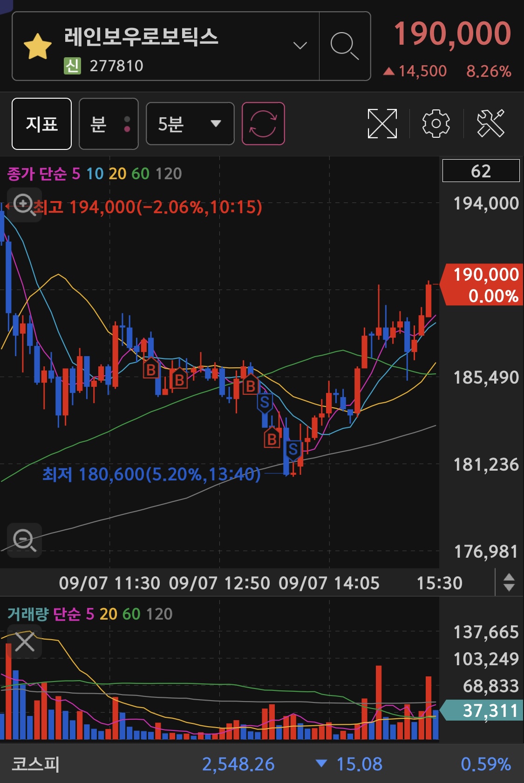Image resolution: width=524 pixels, height=783 pixels.
Task: Tap the stock code 277810
Action: pos(116,66)
